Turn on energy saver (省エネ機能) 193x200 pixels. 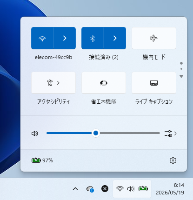click(x=104, y=83)
